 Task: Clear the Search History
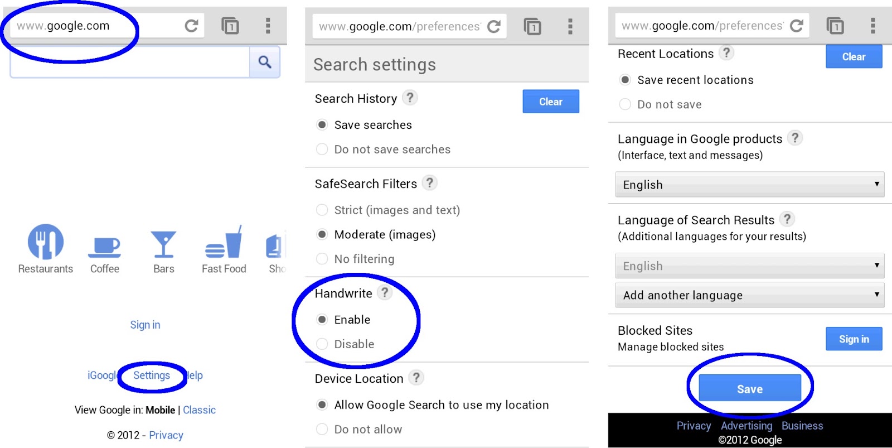(550, 102)
